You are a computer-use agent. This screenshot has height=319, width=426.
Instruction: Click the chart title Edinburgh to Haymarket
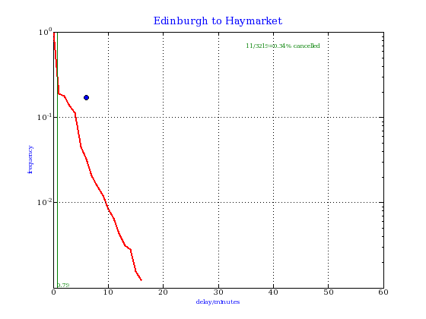pyautogui.click(x=218, y=21)
